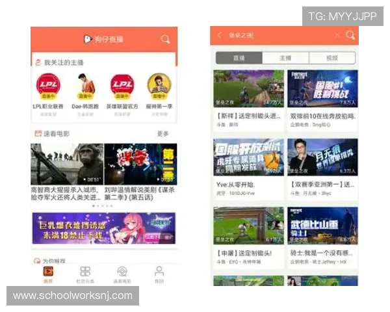390x312 pixels.
Task: Open stream title 【双赛季亚洲第一】送
Action: point(322,185)
